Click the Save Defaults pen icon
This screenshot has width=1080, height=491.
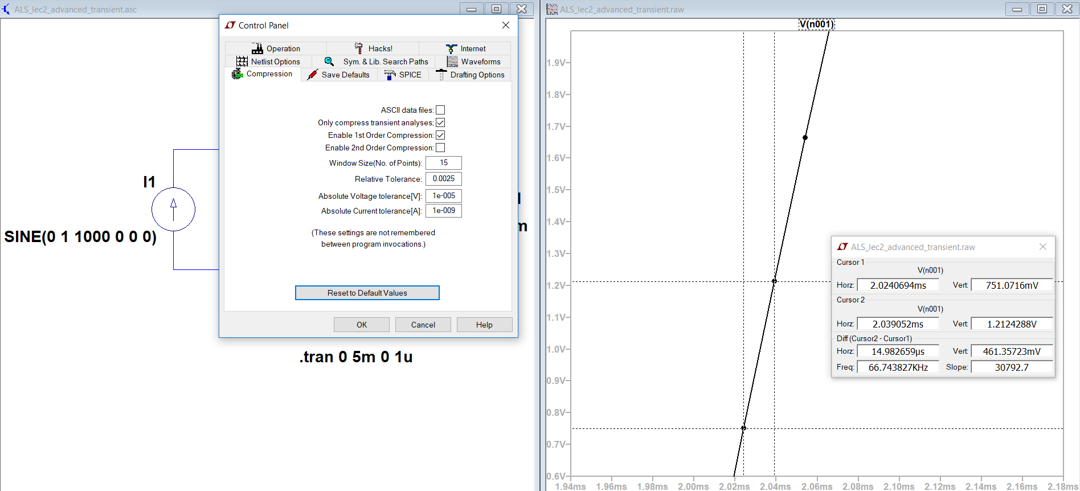point(312,75)
